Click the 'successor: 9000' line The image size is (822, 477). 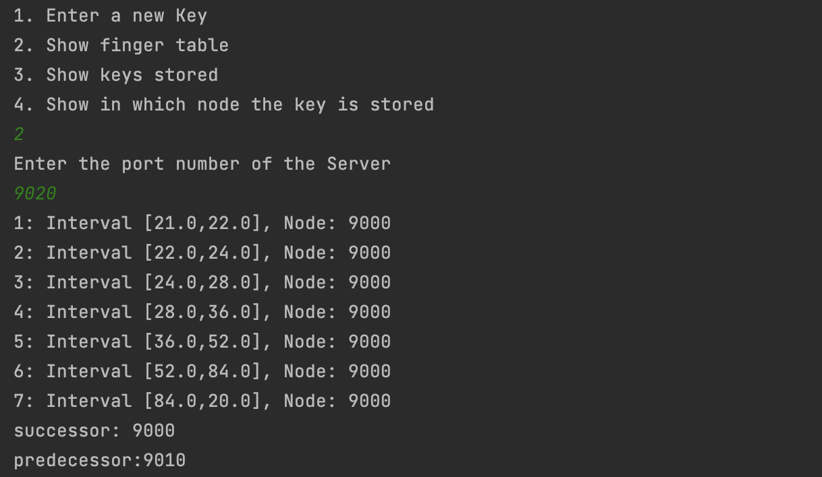[x=94, y=431]
